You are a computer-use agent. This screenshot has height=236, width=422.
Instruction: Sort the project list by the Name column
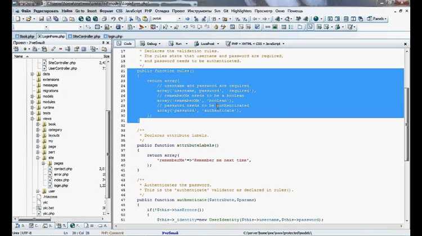tap(19, 56)
